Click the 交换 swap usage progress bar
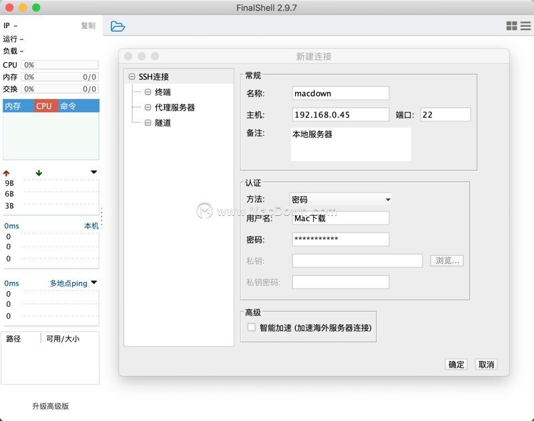This screenshot has height=421, width=534. coord(59,89)
